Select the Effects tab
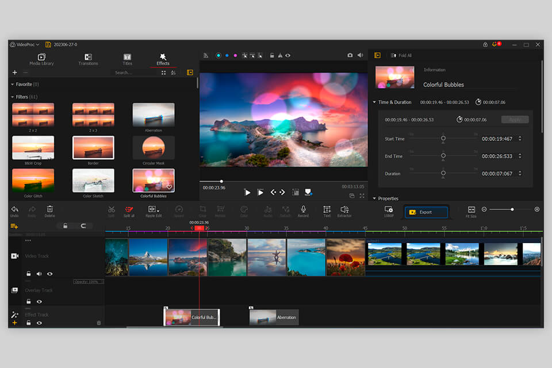 (x=163, y=60)
